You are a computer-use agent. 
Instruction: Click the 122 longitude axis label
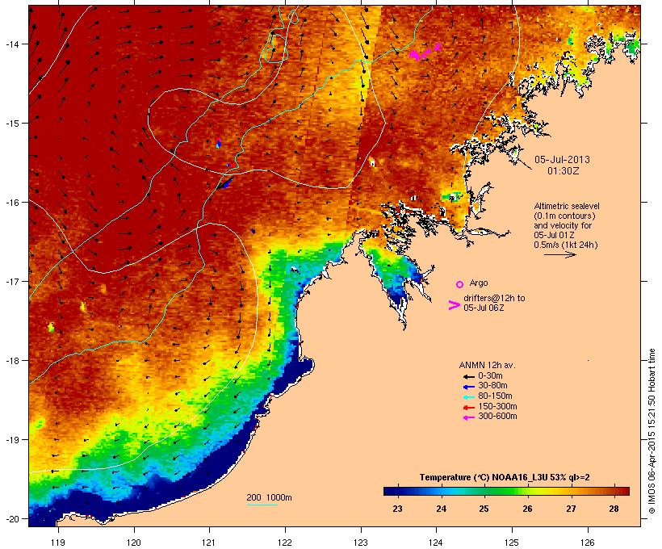coord(285,543)
